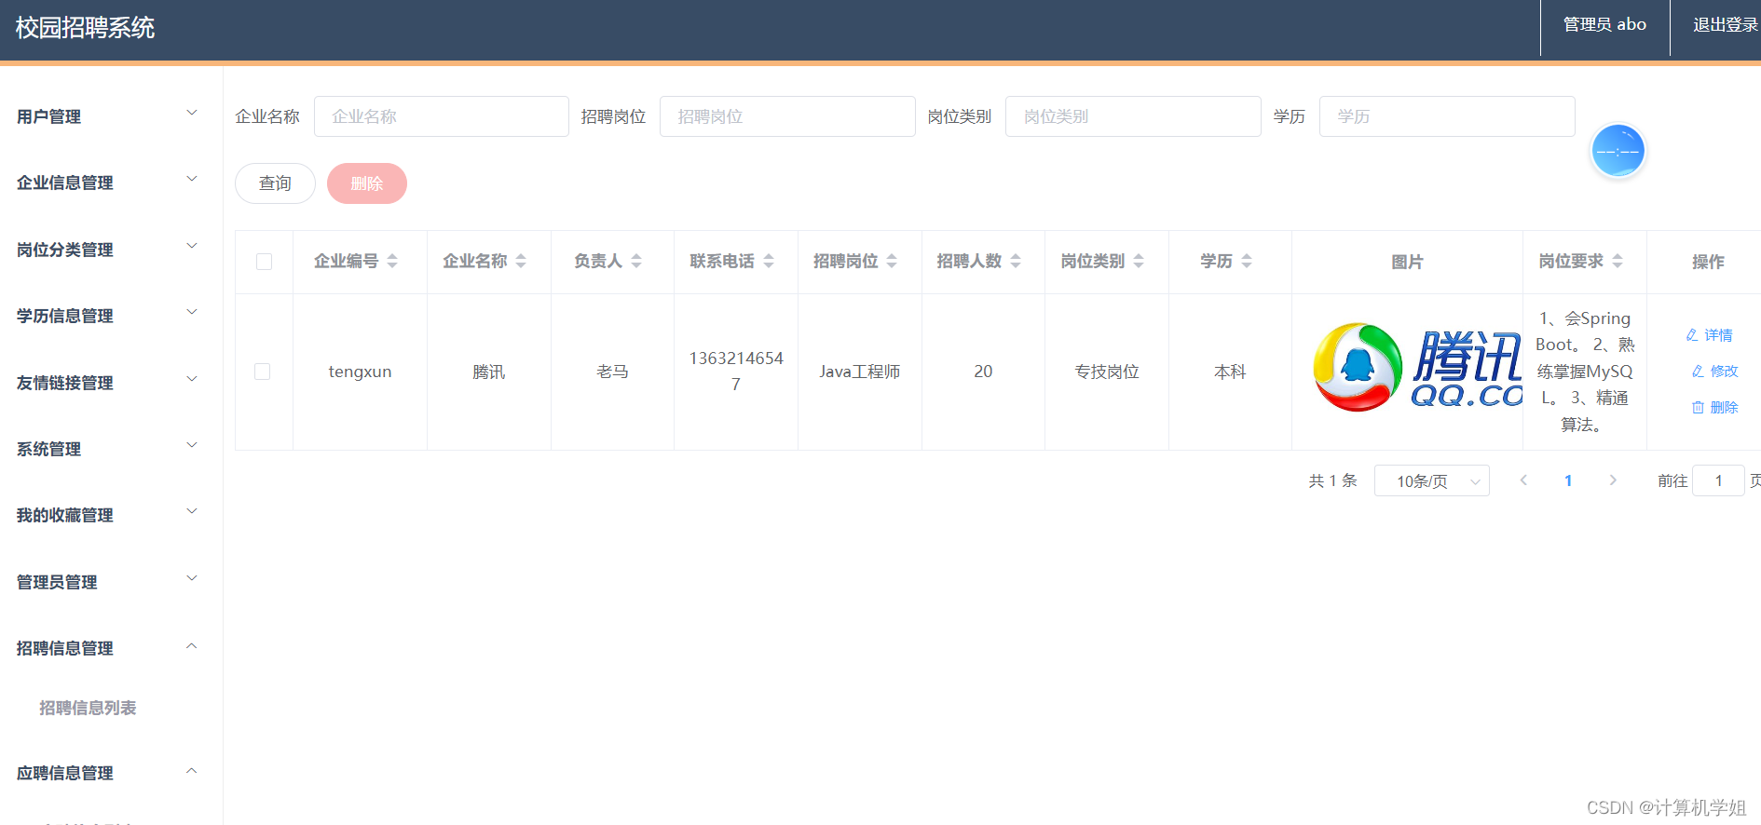Image resolution: width=1761 pixels, height=825 pixels.
Task: Click the 老马 contact person cell
Action: click(x=612, y=372)
